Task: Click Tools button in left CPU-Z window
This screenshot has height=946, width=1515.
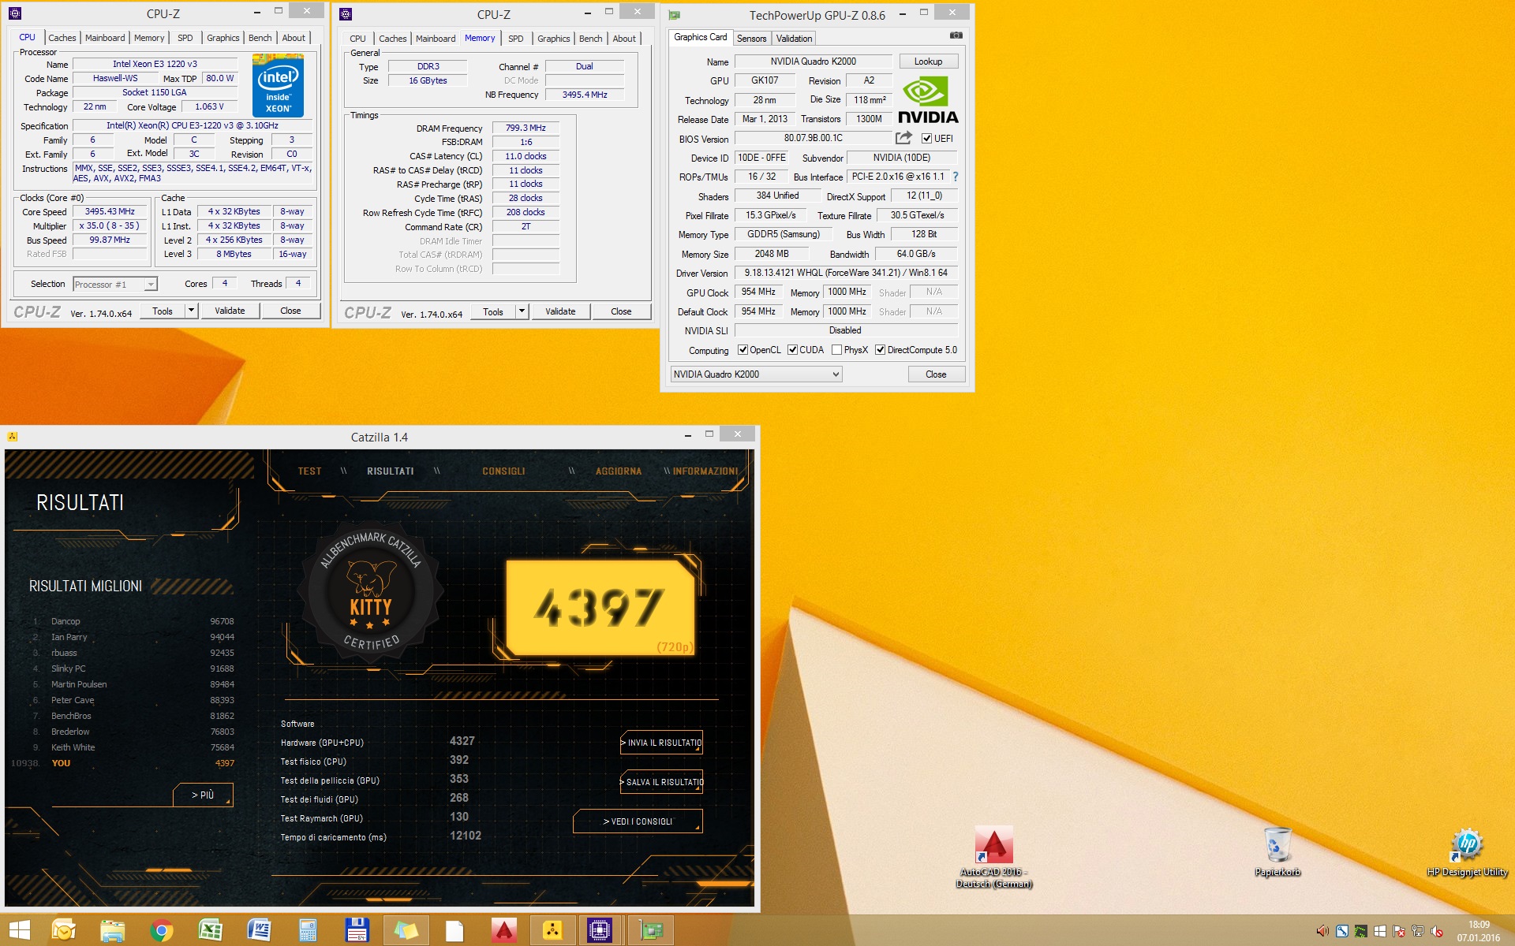Action: pyautogui.click(x=163, y=311)
